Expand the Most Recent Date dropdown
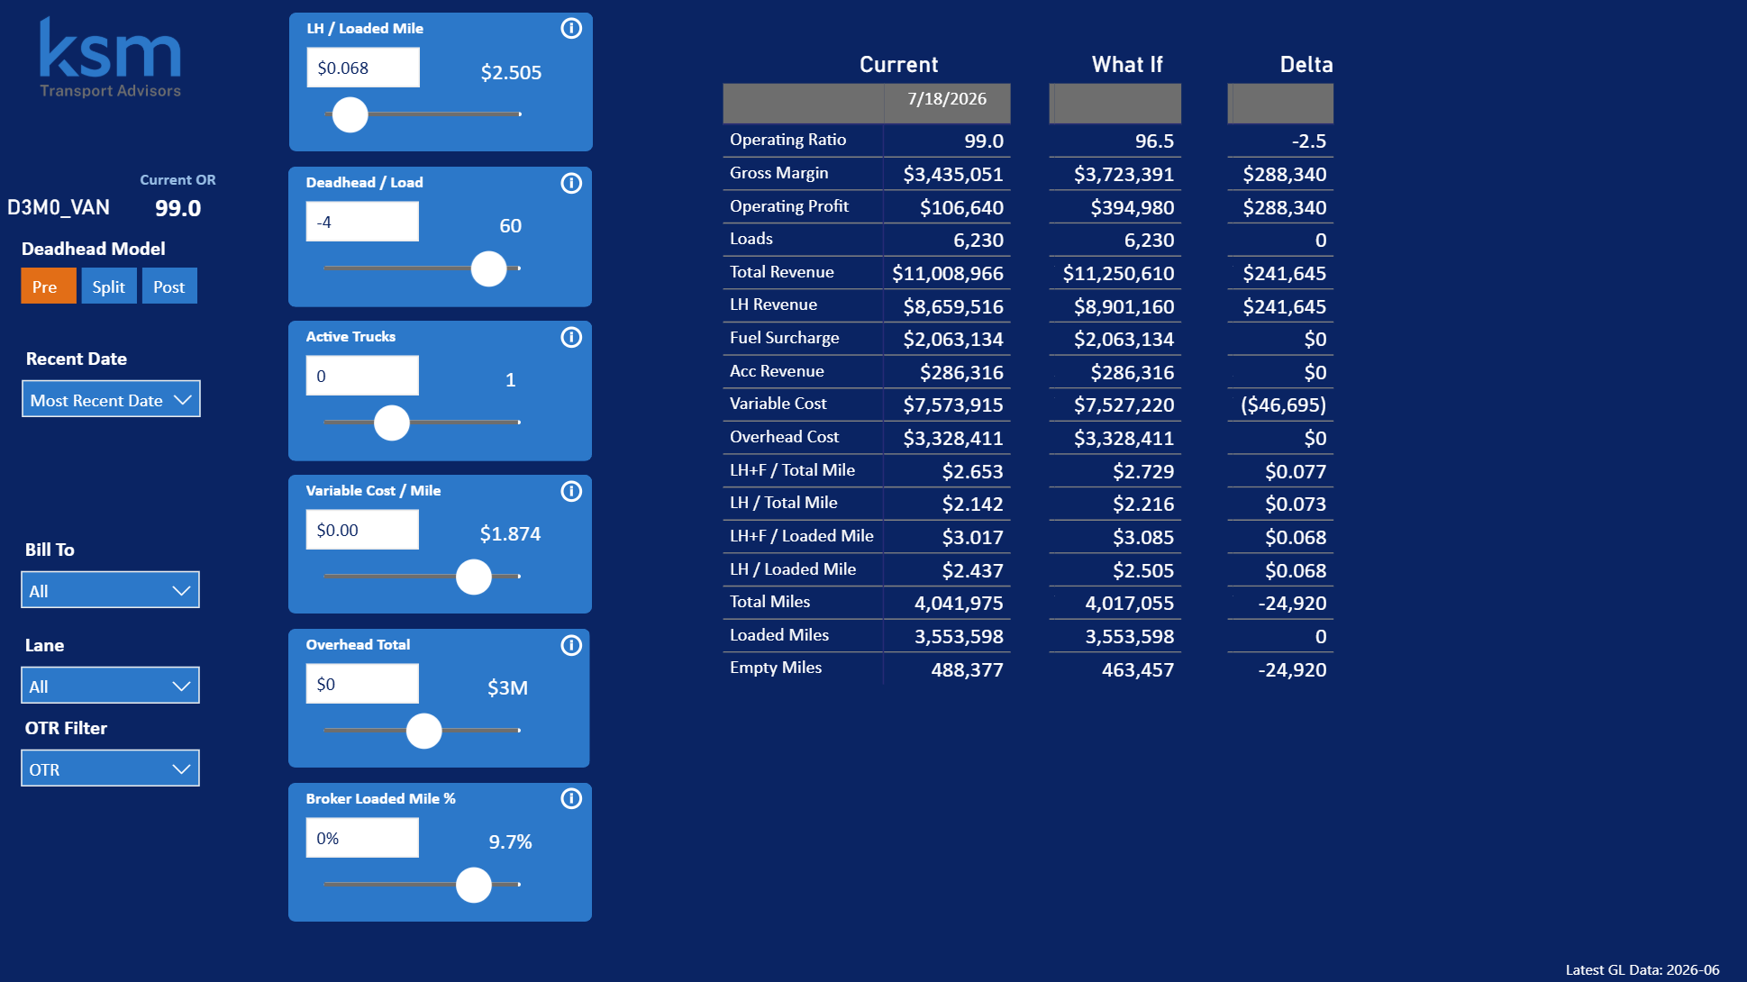This screenshot has width=1747, height=982. pyautogui.click(x=111, y=399)
